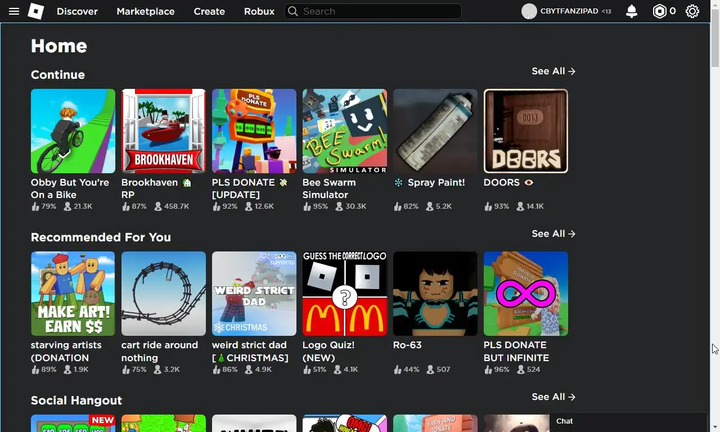The width and height of the screenshot is (720, 432).
Task: See All for Social Hangout section
Action: [x=553, y=397]
